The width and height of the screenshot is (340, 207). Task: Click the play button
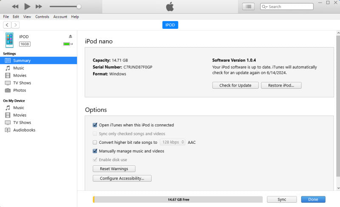[27, 6]
